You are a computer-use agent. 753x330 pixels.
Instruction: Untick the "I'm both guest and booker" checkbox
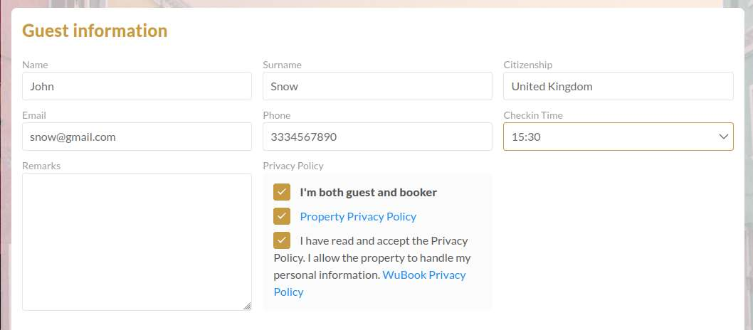282,192
